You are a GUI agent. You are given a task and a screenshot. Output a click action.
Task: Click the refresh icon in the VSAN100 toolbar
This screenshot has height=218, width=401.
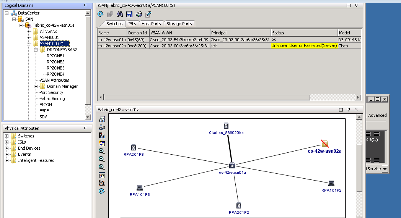pos(101,14)
